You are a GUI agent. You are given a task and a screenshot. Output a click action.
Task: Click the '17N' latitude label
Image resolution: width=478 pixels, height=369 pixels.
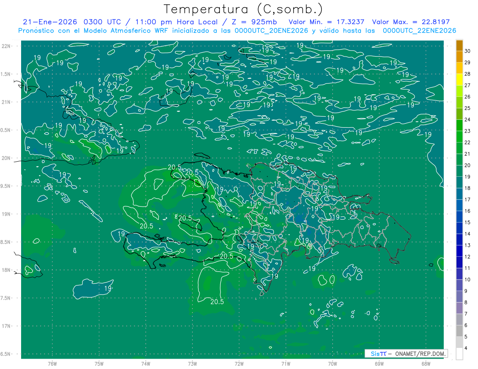[6, 326]
